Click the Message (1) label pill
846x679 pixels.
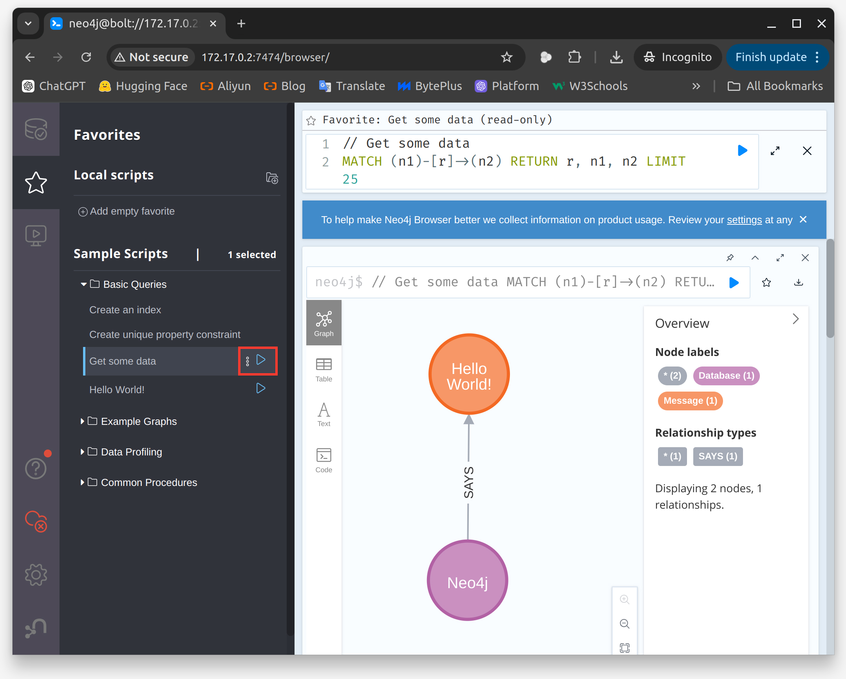click(690, 401)
